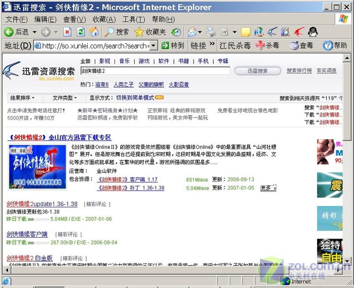
Task: Open the 编辑(E) menu
Action: [46, 20]
